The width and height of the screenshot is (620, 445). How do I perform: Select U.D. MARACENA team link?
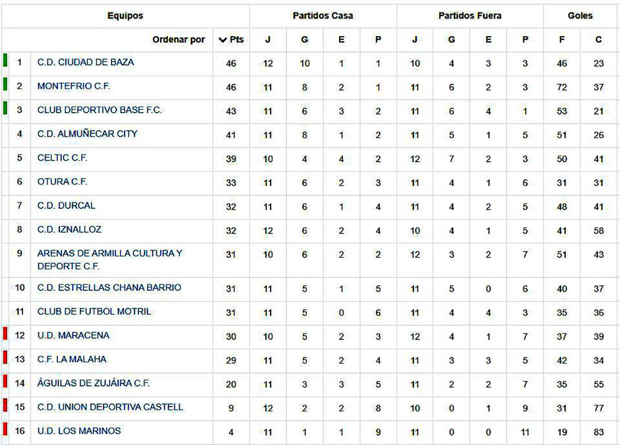pos(73,335)
